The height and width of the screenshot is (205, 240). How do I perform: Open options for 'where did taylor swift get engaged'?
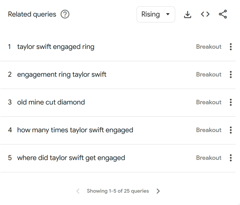(x=231, y=158)
